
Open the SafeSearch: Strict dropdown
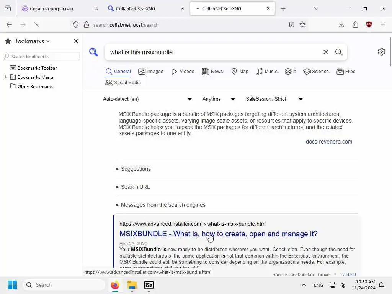point(274,99)
